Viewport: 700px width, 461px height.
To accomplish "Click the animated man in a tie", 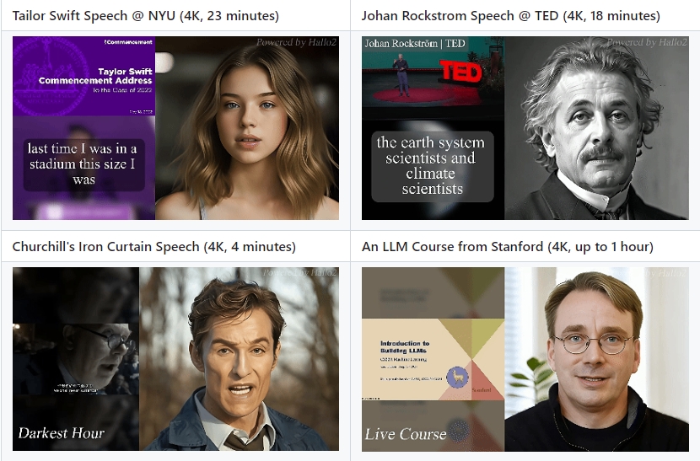I will (x=239, y=359).
